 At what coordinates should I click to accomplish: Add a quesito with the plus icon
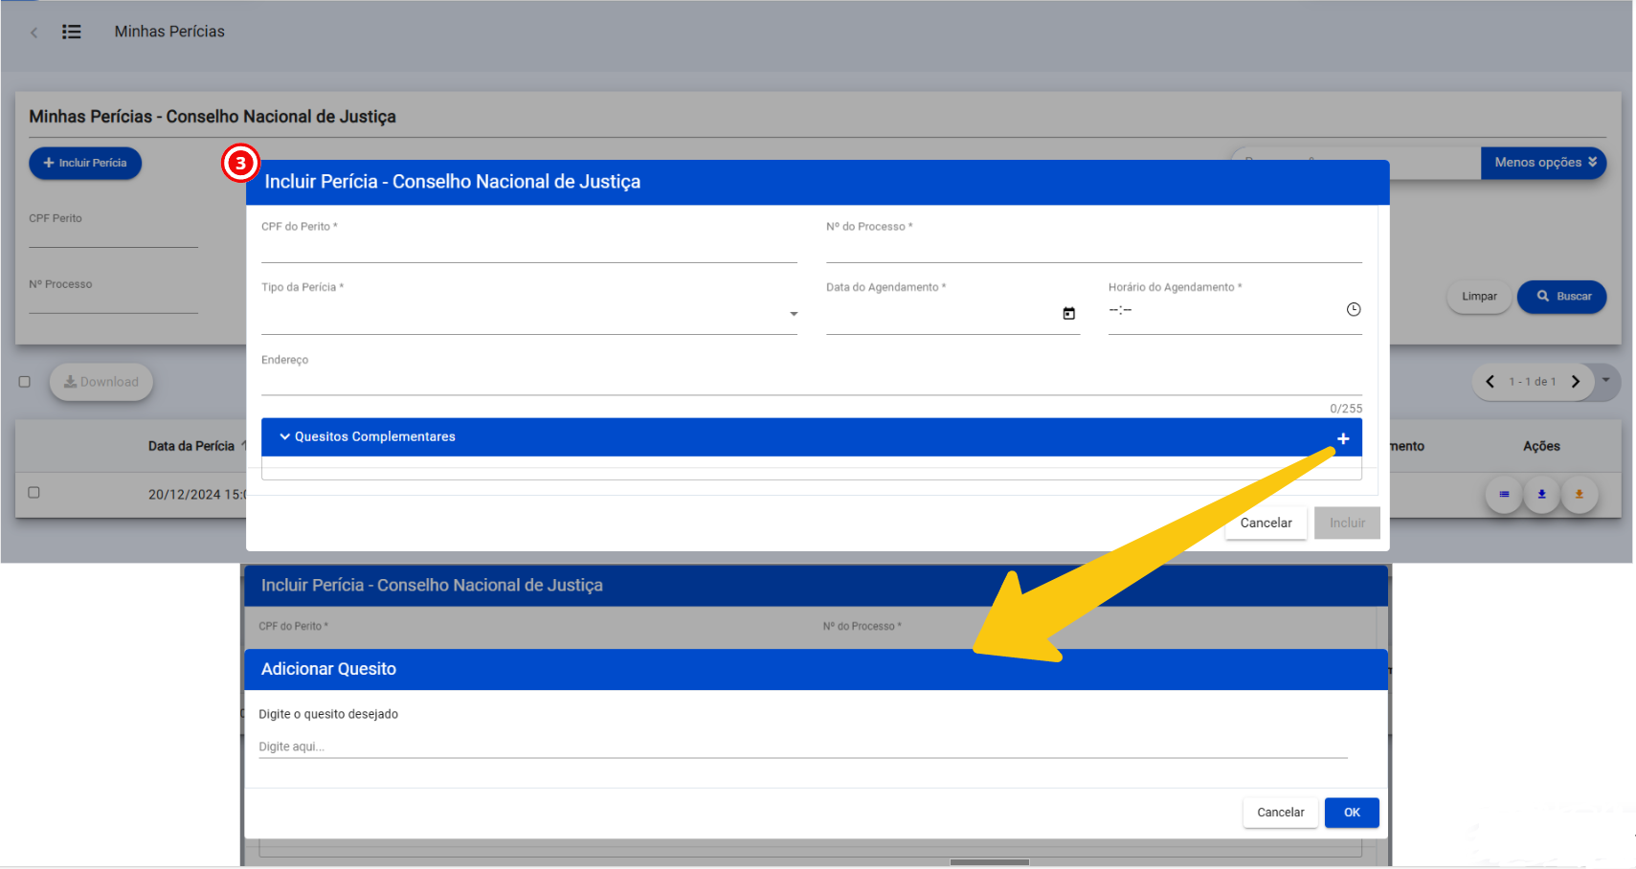(1343, 438)
